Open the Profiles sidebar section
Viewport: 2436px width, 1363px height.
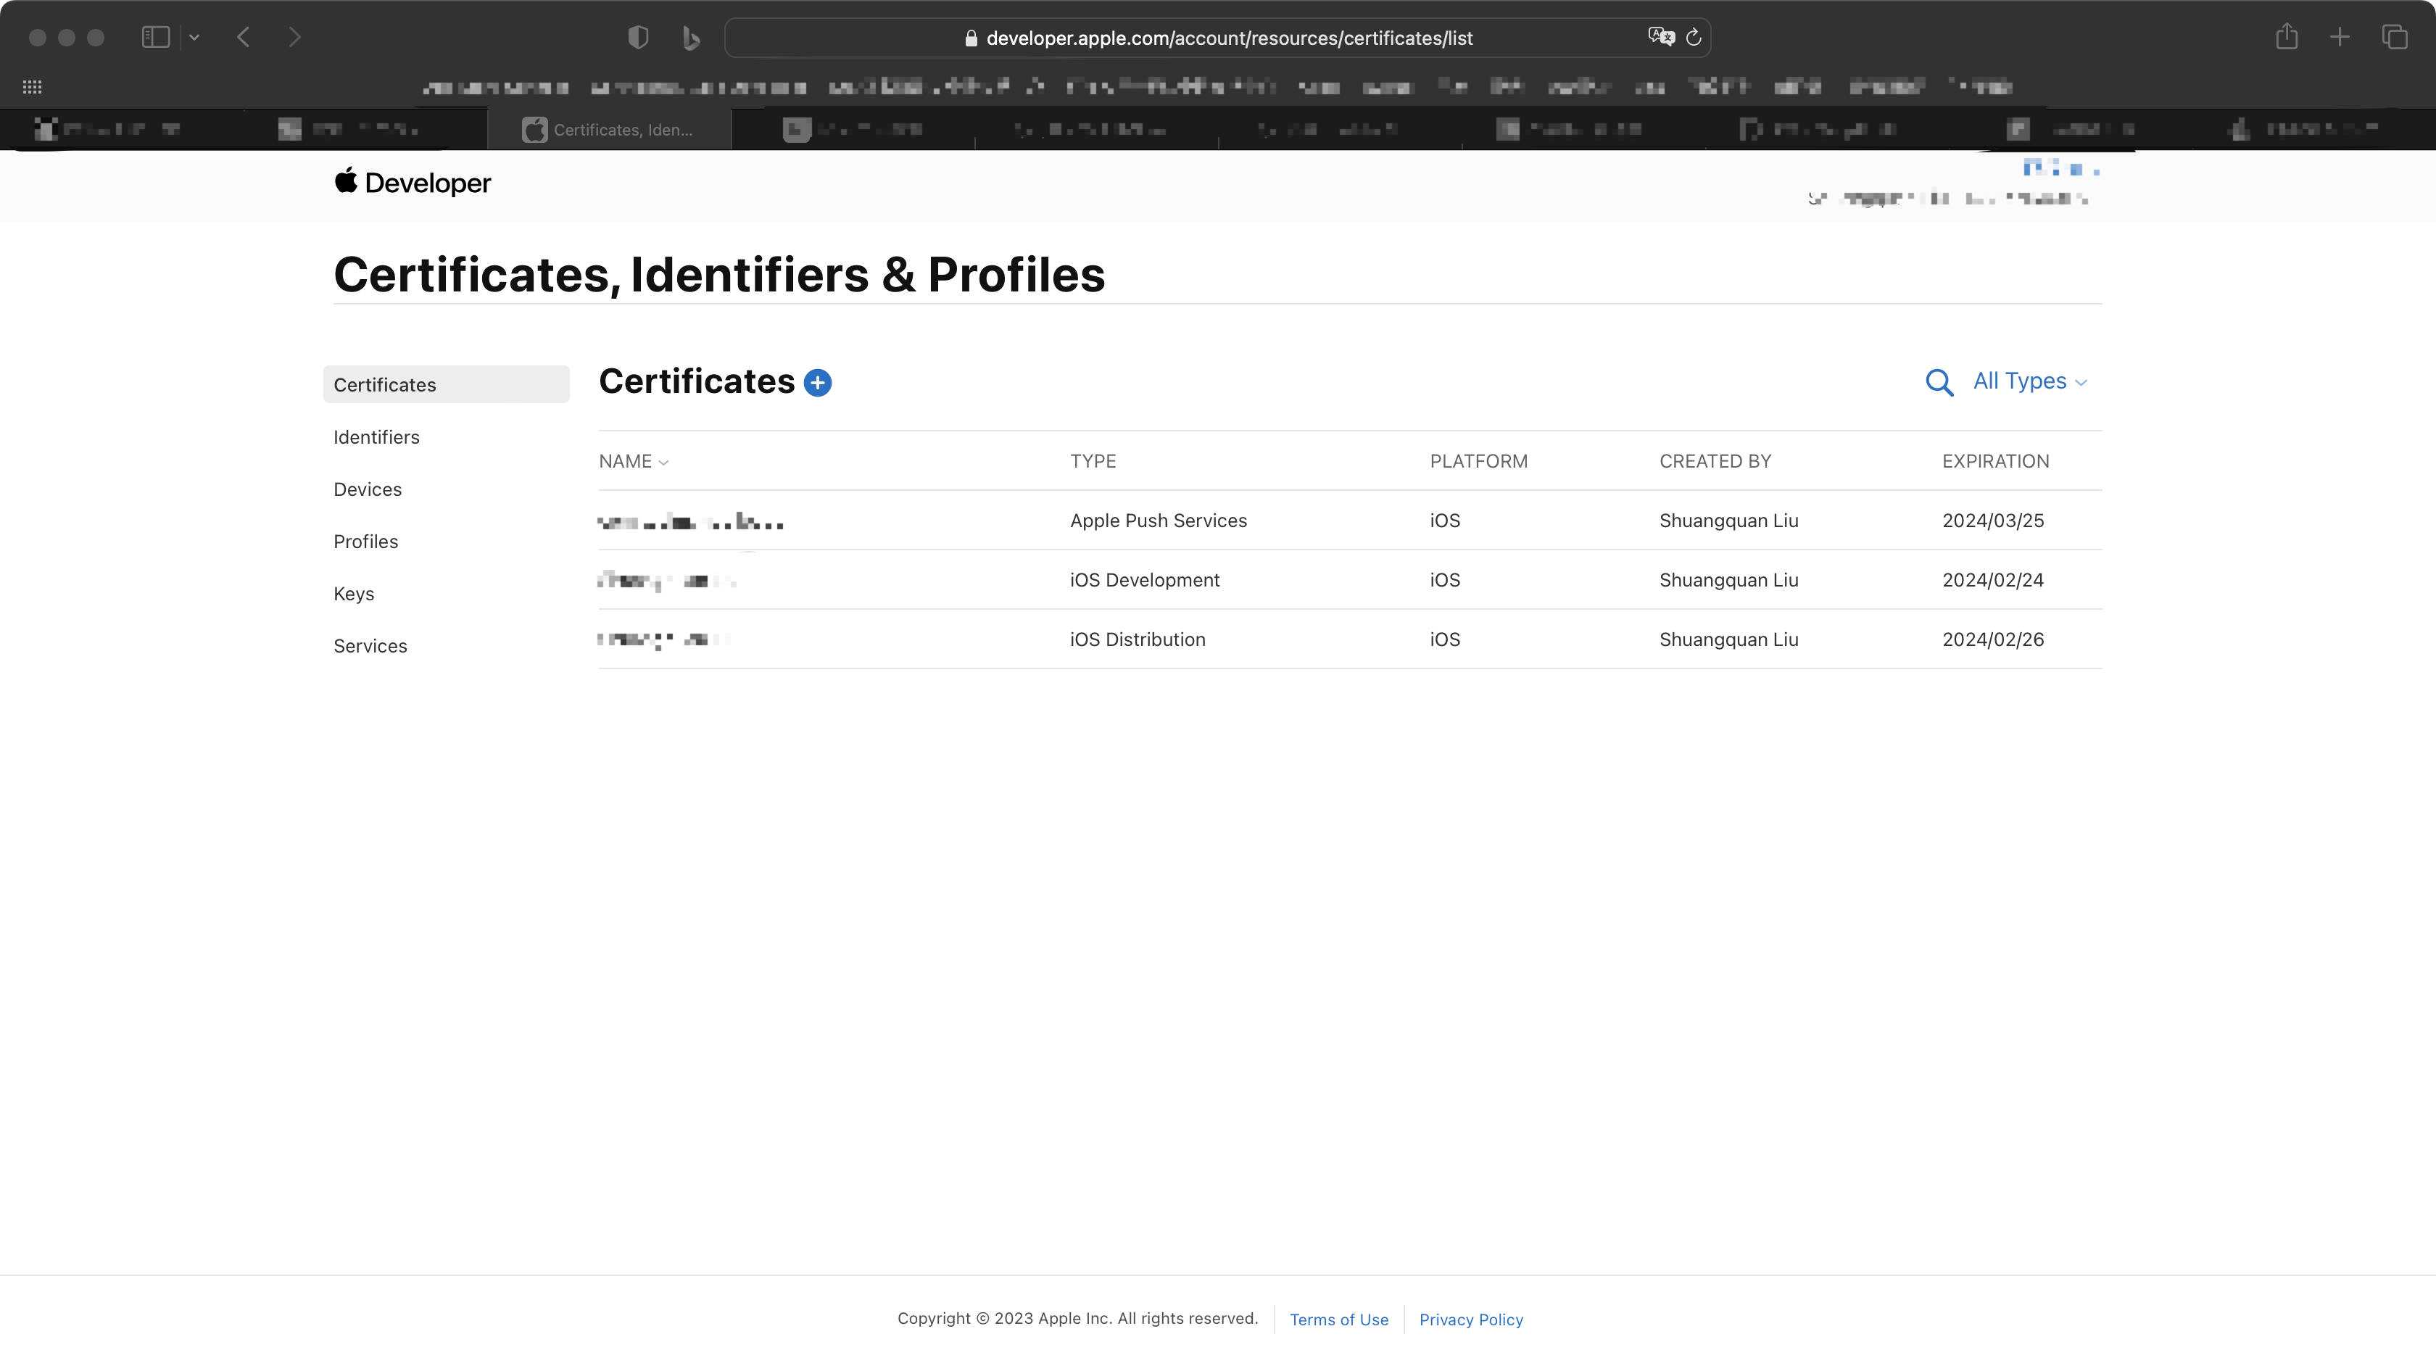tap(366, 541)
